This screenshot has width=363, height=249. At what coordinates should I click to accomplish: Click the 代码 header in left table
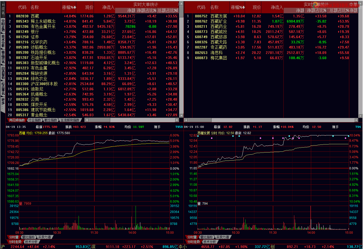tap(22, 7)
